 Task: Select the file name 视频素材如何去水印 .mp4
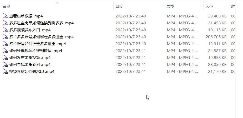tap(32, 72)
